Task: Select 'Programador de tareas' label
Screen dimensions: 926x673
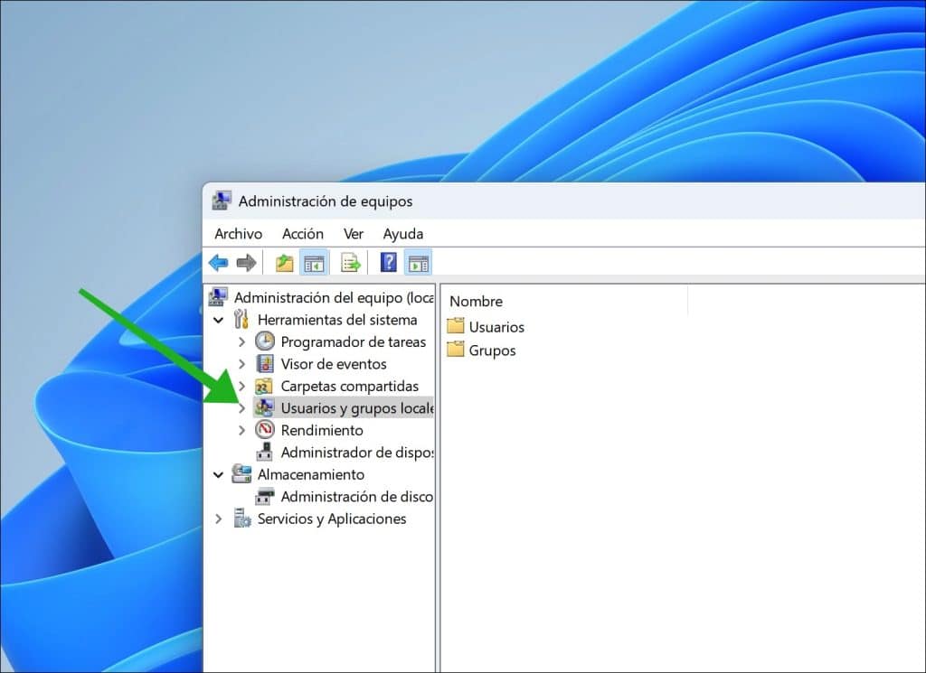Action: 354,341
